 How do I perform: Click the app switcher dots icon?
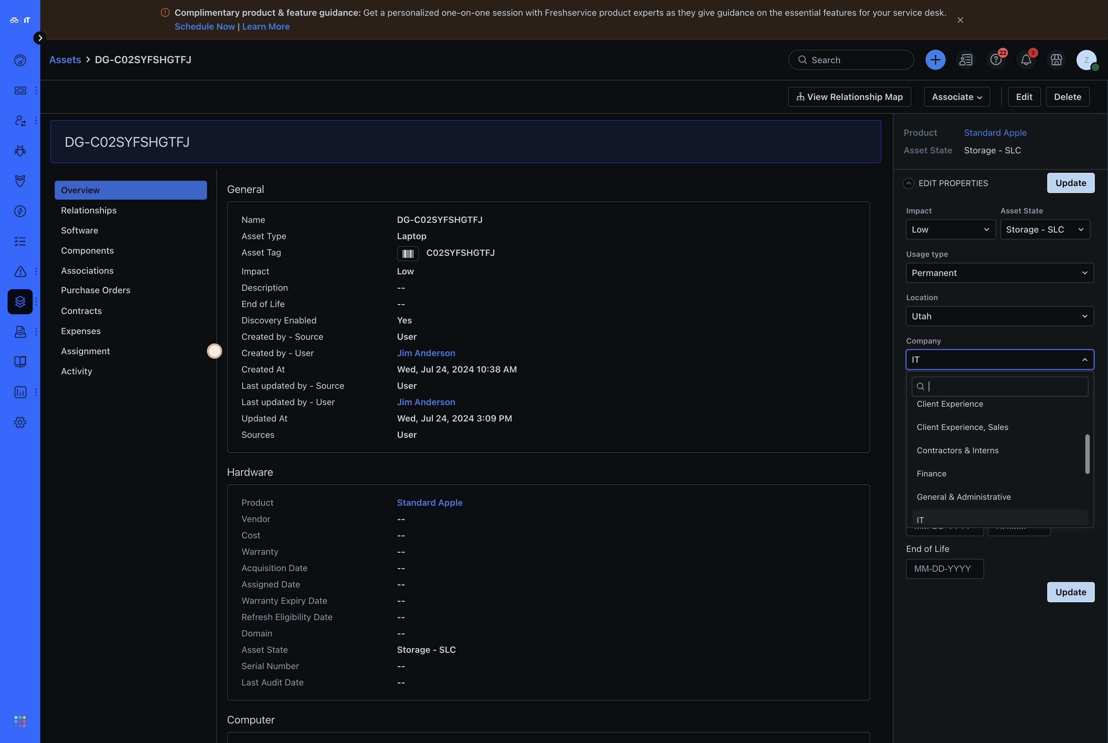coord(20,721)
